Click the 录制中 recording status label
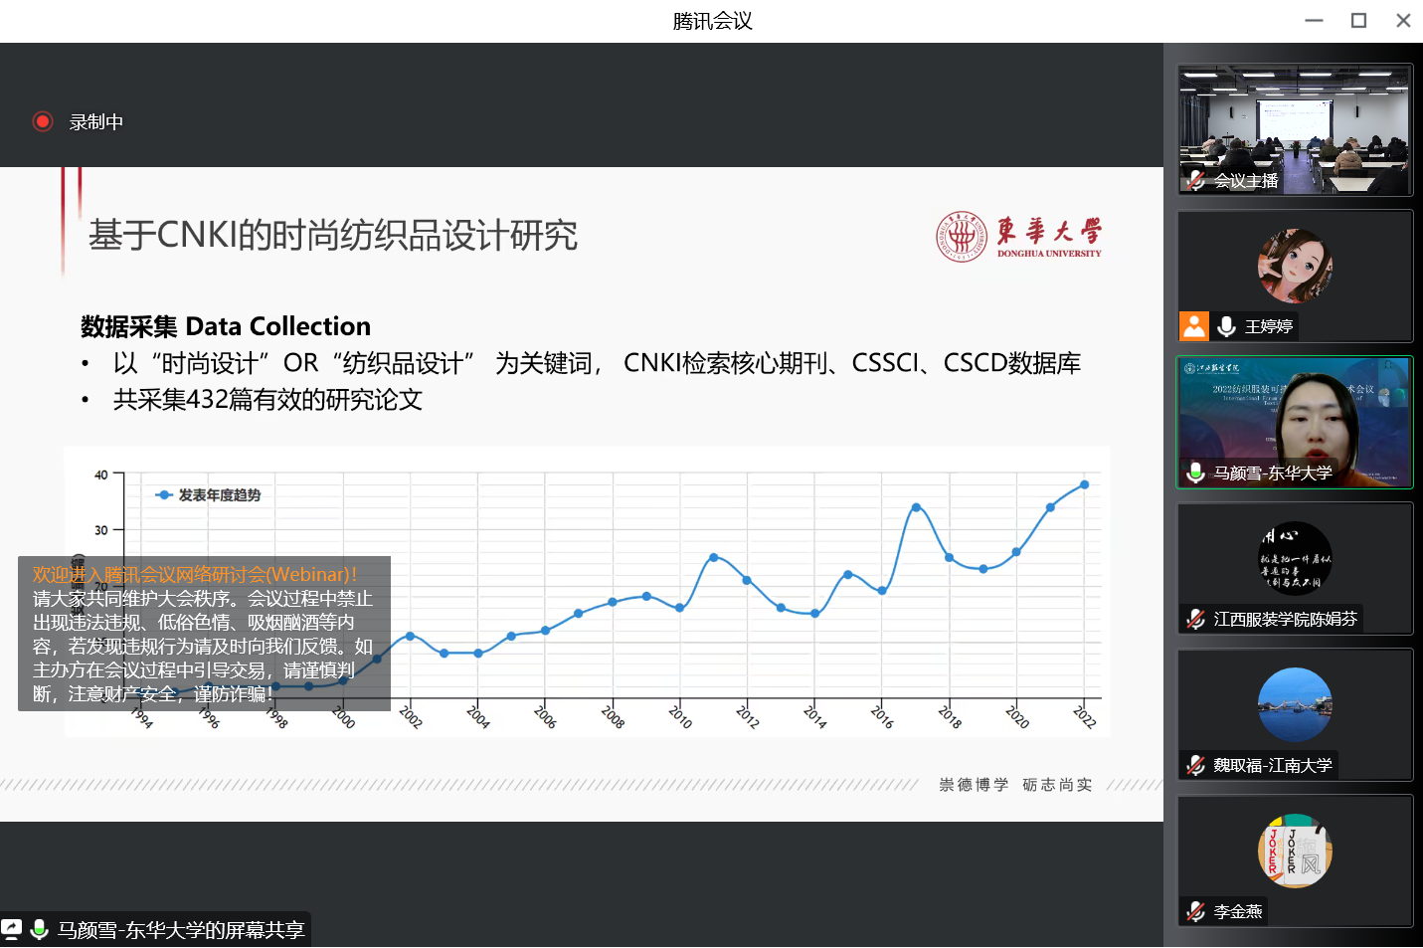Image resolution: width=1423 pixels, height=948 pixels. point(96,122)
